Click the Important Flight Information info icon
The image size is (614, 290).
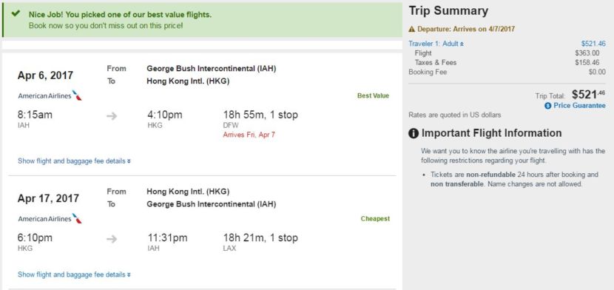pyautogui.click(x=414, y=133)
